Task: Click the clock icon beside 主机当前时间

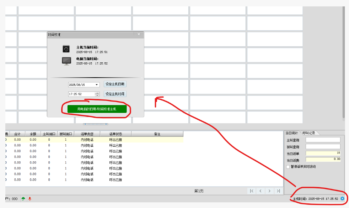Action: tap(66, 49)
